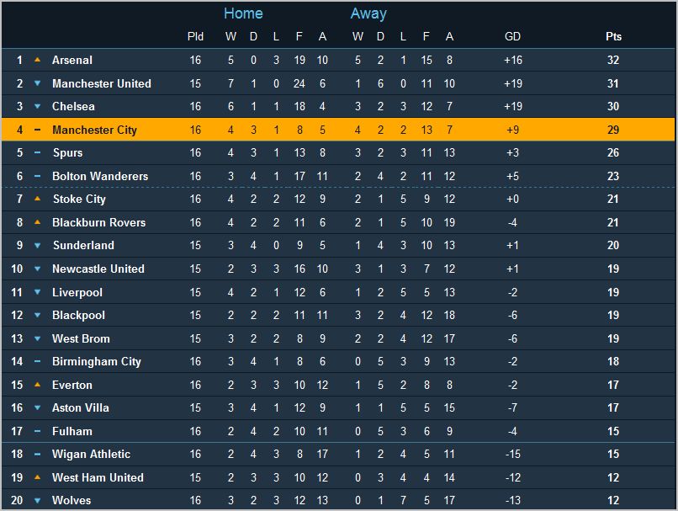
Task: Click the up arrow beside Arsenal
Action: click(37, 61)
